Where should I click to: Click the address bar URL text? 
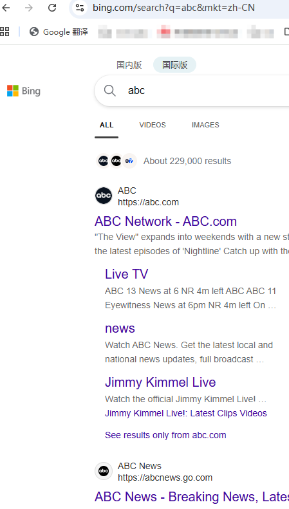click(174, 8)
